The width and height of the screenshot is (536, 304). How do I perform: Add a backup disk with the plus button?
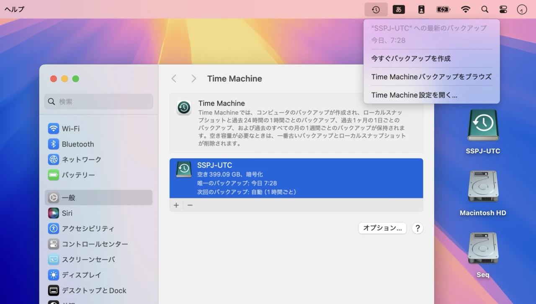pos(176,205)
